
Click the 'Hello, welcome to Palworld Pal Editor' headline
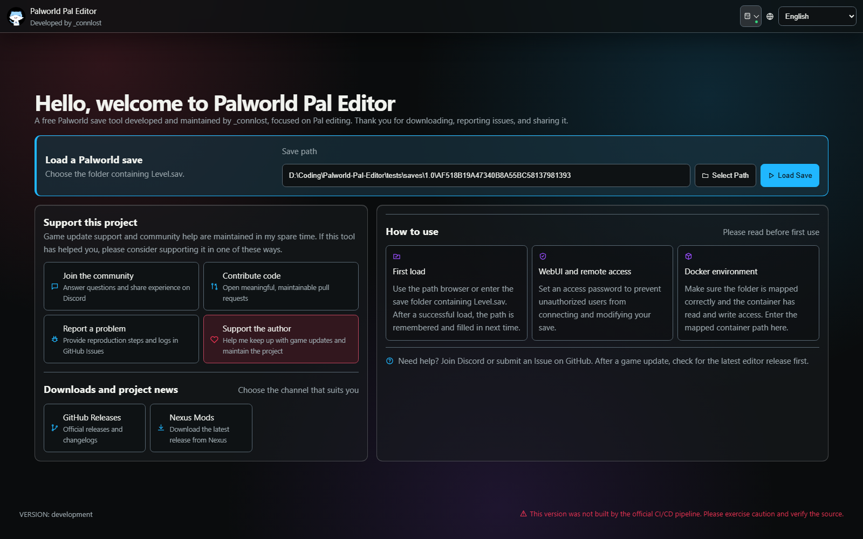click(215, 103)
